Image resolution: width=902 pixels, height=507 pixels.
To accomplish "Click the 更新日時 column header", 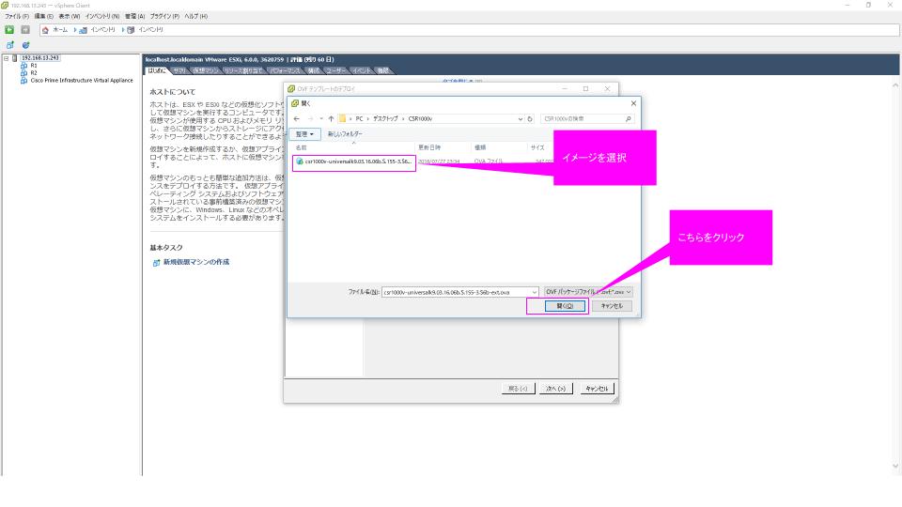I will tap(443, 147).
